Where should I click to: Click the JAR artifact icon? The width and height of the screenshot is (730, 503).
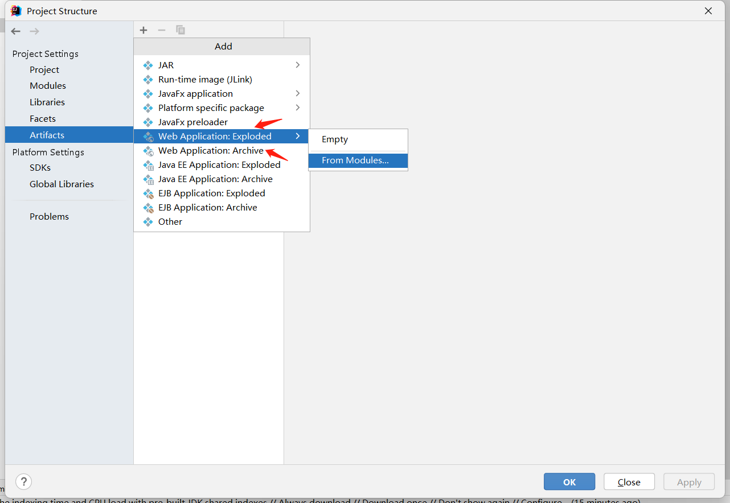pyautogui.click(x=148, y=65)
